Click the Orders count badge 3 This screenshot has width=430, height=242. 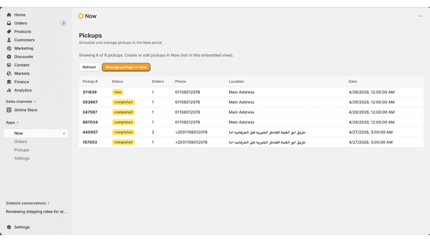tap(63, 23)
